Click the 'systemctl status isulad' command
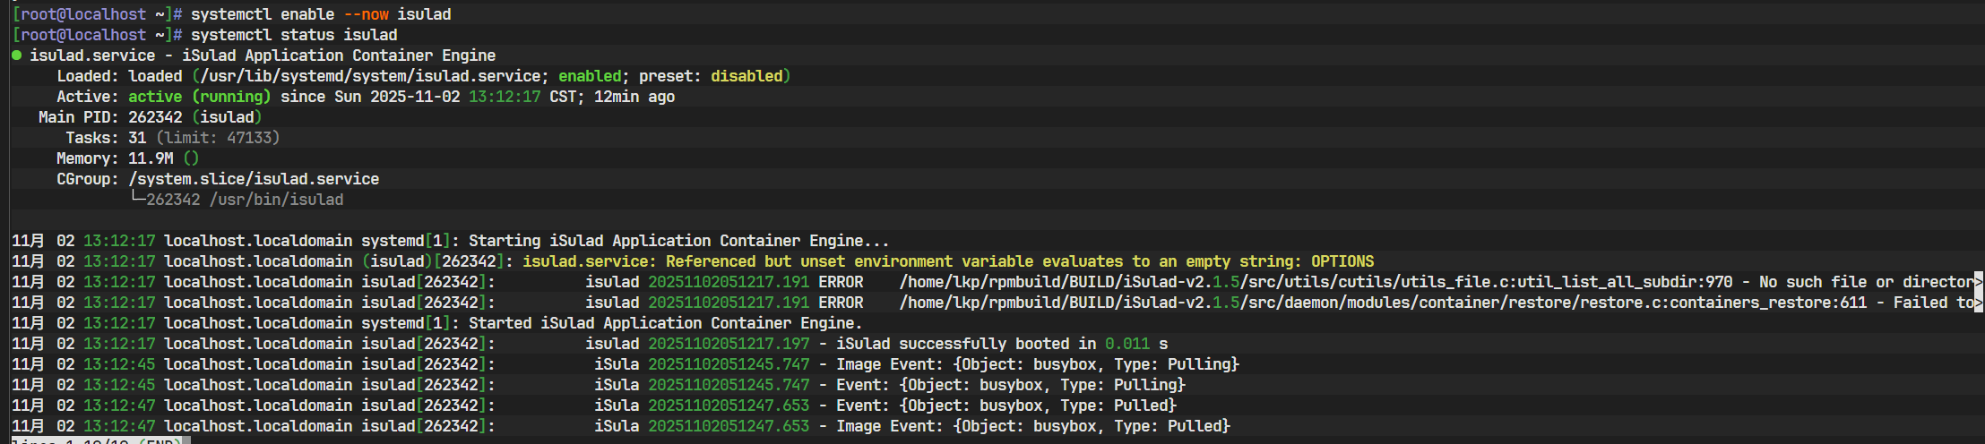The height and width of the screenshot is (444, 1985). [x=294, y=35]
